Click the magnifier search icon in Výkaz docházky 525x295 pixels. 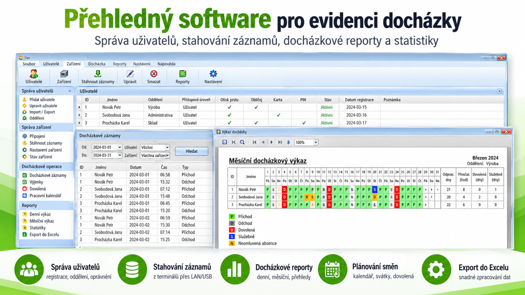coord(242,142)
